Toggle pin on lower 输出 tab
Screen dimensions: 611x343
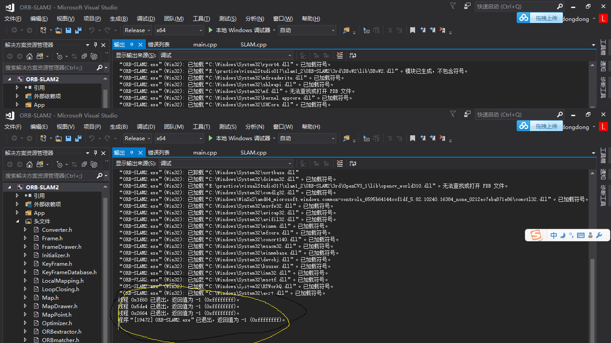[x=132, y=153]
